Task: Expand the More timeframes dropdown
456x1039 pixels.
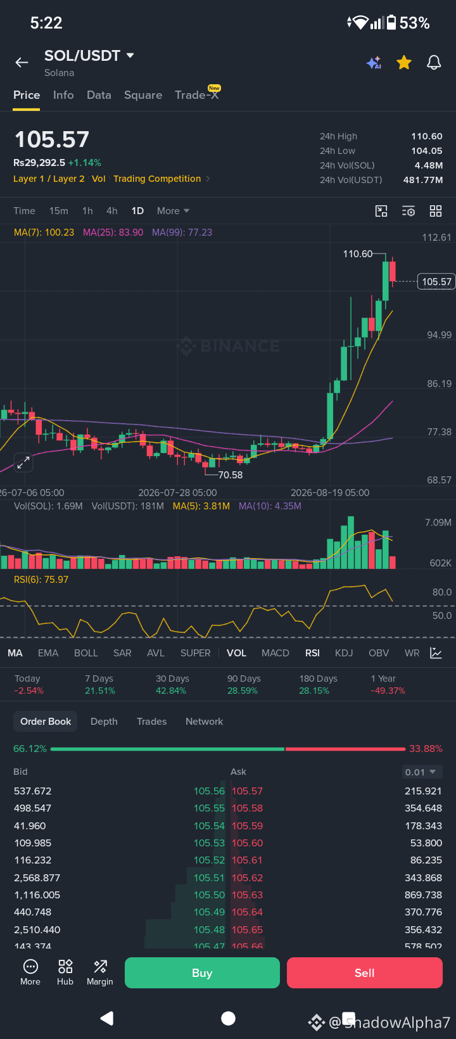Action: (173, 211)
